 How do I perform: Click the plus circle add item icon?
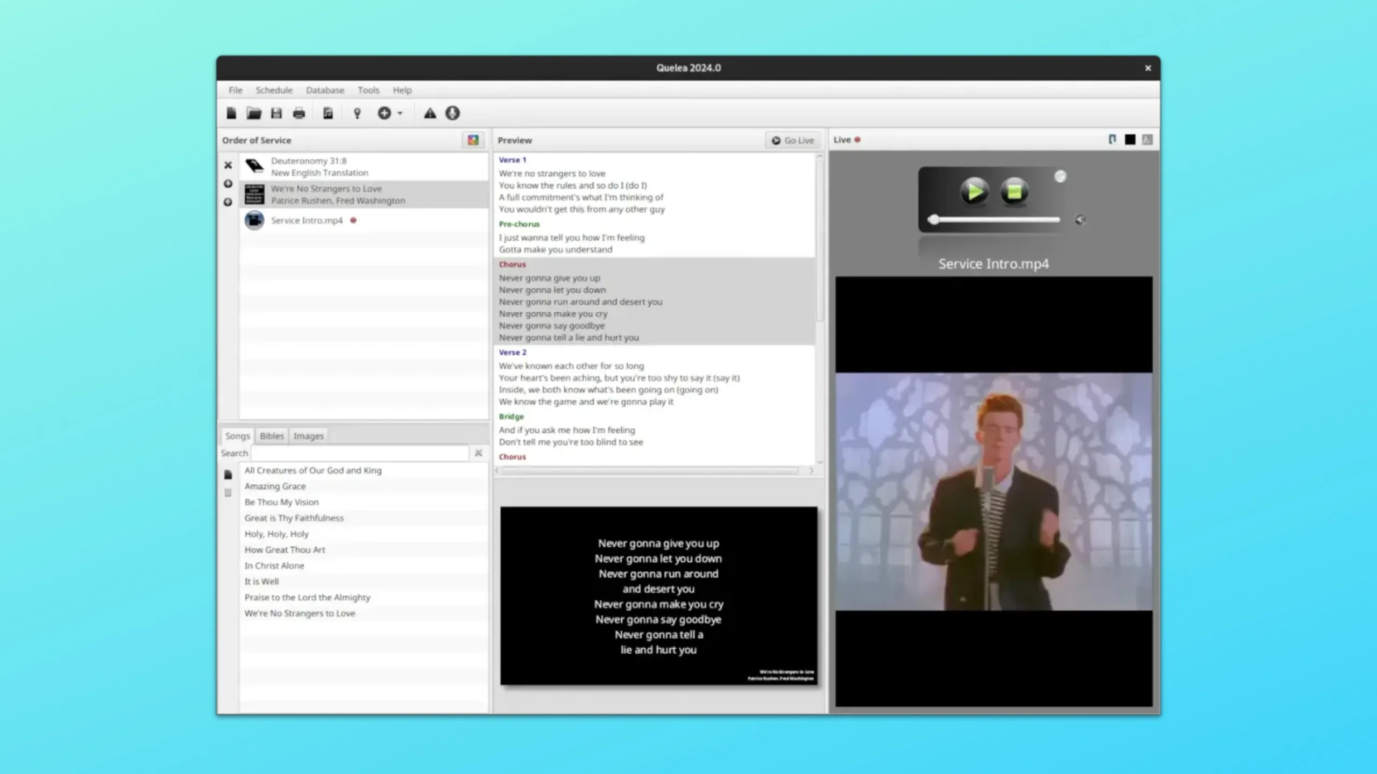384,113
